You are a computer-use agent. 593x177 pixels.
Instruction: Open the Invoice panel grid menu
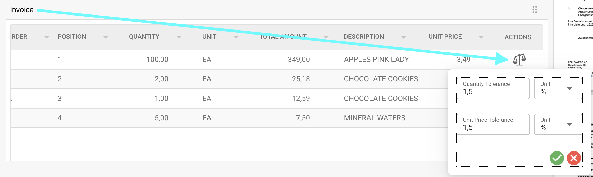[535, 10]
